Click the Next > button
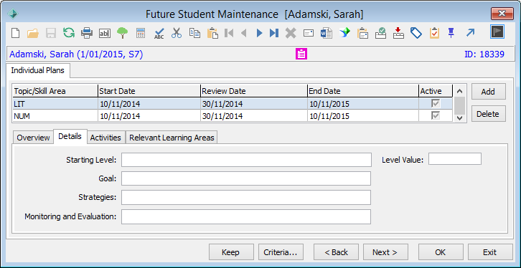Screen dimensions: 521x268 pos(385,252)
